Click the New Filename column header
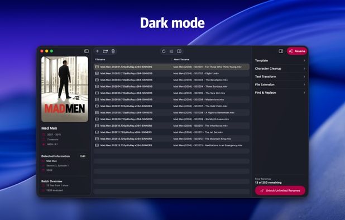This screenshot has width=345, height=220. click(x=181, y=59)
